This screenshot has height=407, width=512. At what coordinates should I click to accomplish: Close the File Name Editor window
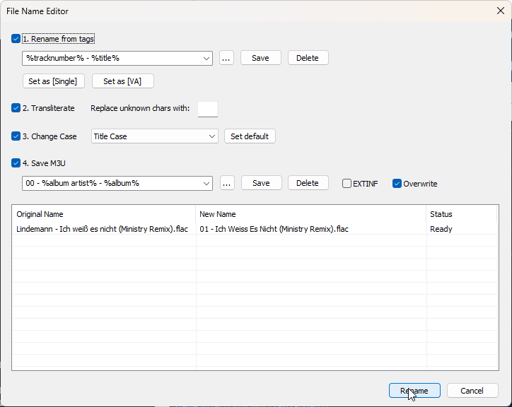(500, 11)
